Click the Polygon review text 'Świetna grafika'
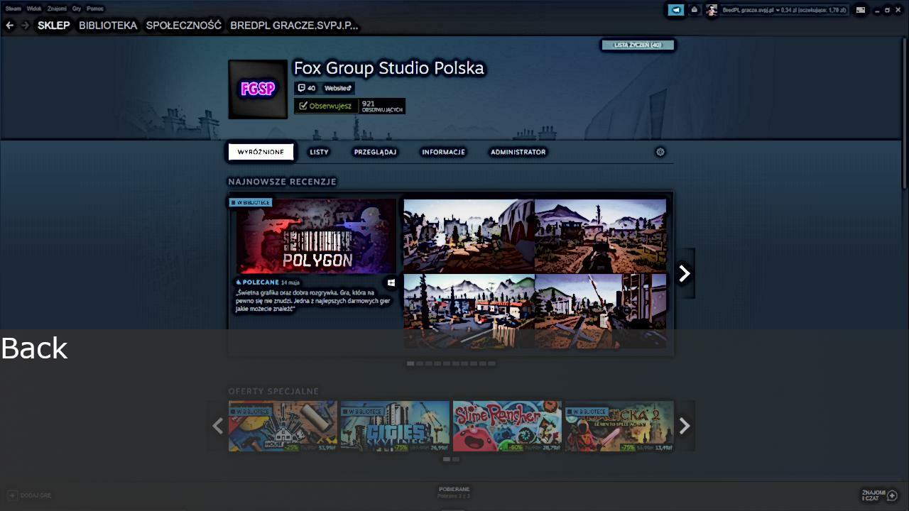The image size is (909, 511). (313, 301)
